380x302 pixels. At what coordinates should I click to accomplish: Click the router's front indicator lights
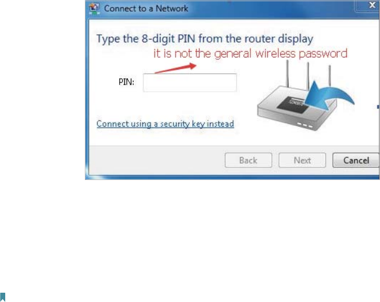click(305, 125)
